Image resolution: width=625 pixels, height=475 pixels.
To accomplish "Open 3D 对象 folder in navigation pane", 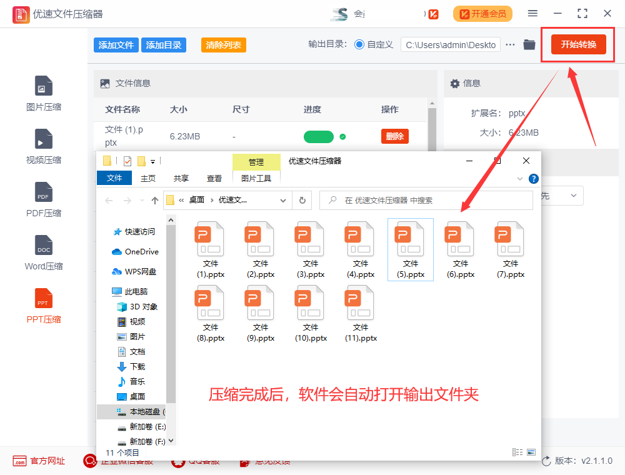I will click(x=137, y=306).
